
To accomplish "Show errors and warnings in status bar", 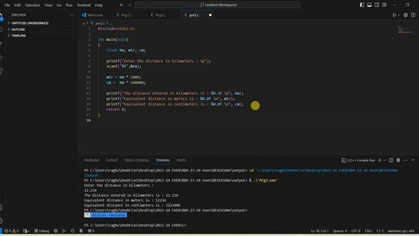I will pyautogui.click(x=12, y=231).
